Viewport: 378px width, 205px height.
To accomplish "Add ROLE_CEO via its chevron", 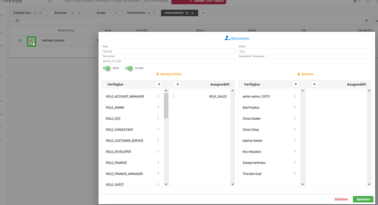I will [158, 119].
